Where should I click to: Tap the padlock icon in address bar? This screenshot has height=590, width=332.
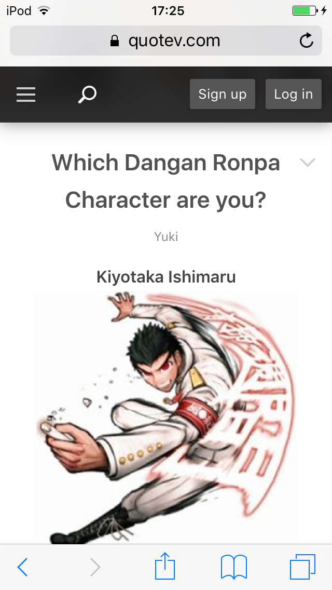pos(115,41)
